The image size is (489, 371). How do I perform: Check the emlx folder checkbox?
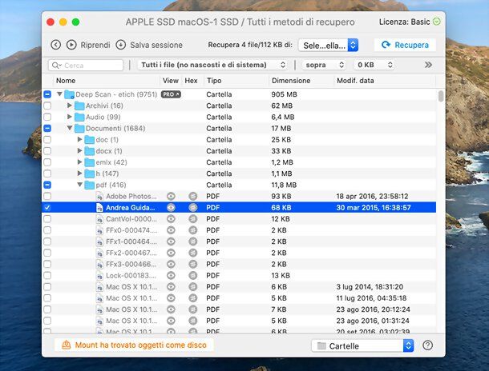pyautogui.click(x=47, y=162)
